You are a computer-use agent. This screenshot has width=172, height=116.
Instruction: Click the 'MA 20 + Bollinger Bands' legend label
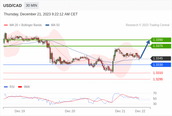click(x=26, y=25)
